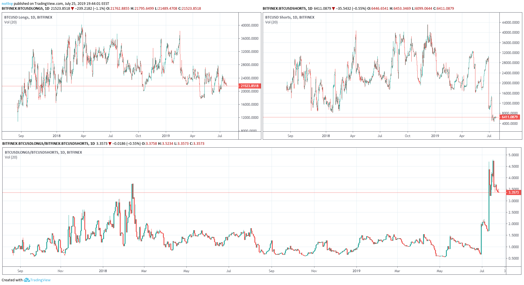The height and width of the screenshot is (285, 524).
Task: Click the O:21762.8855 open value
Action: (x=118, y=9)
